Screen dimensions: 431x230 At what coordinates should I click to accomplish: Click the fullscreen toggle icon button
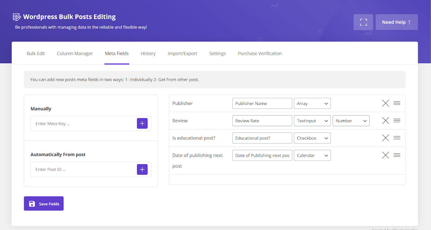pos(363,22)
